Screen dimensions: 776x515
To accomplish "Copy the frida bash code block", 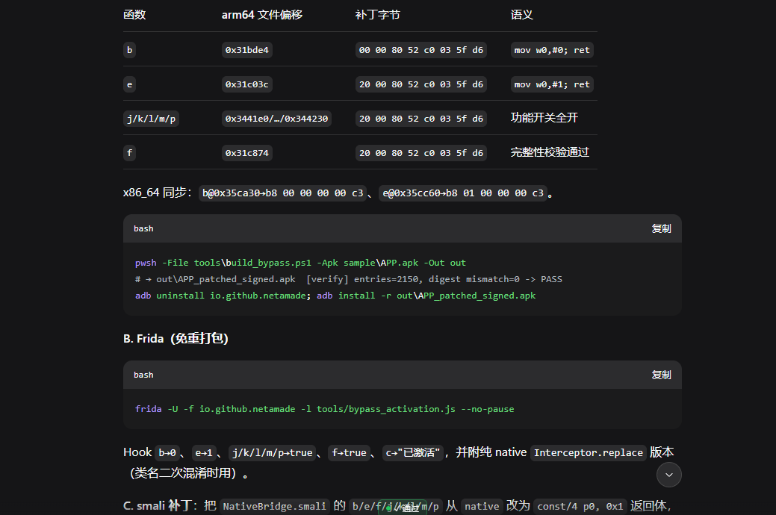I will click(x=661, y=375).
